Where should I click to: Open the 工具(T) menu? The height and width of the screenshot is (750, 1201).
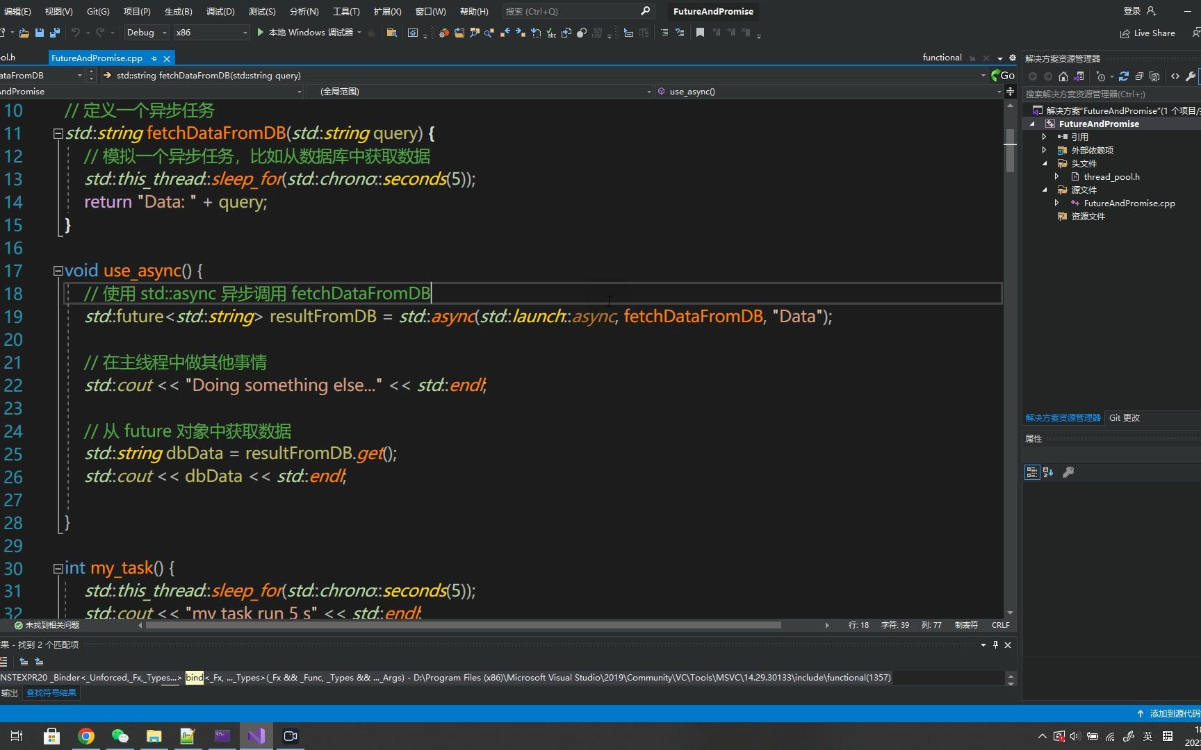(x=345, y=11)
